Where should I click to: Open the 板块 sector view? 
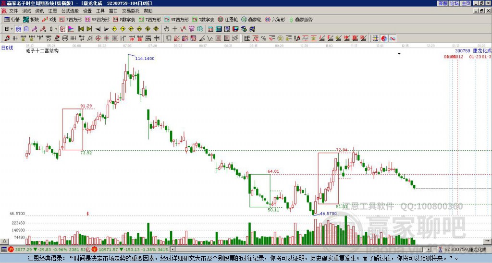(31, 19)
